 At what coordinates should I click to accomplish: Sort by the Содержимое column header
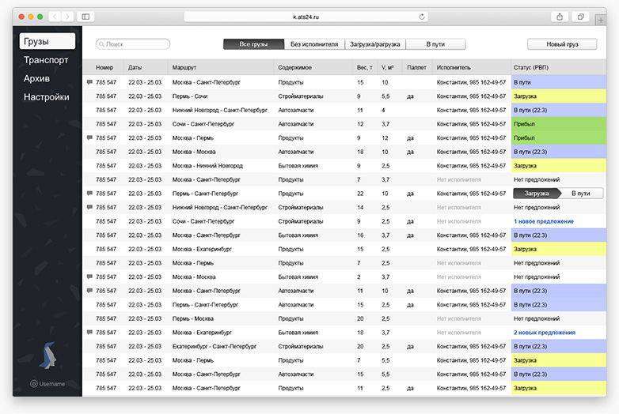click(295, 67)
